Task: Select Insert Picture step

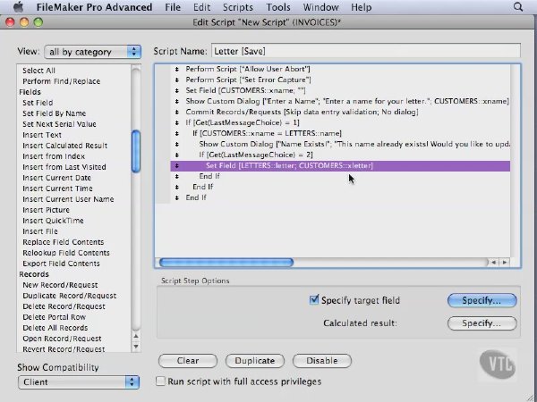Action: [46, 210]
